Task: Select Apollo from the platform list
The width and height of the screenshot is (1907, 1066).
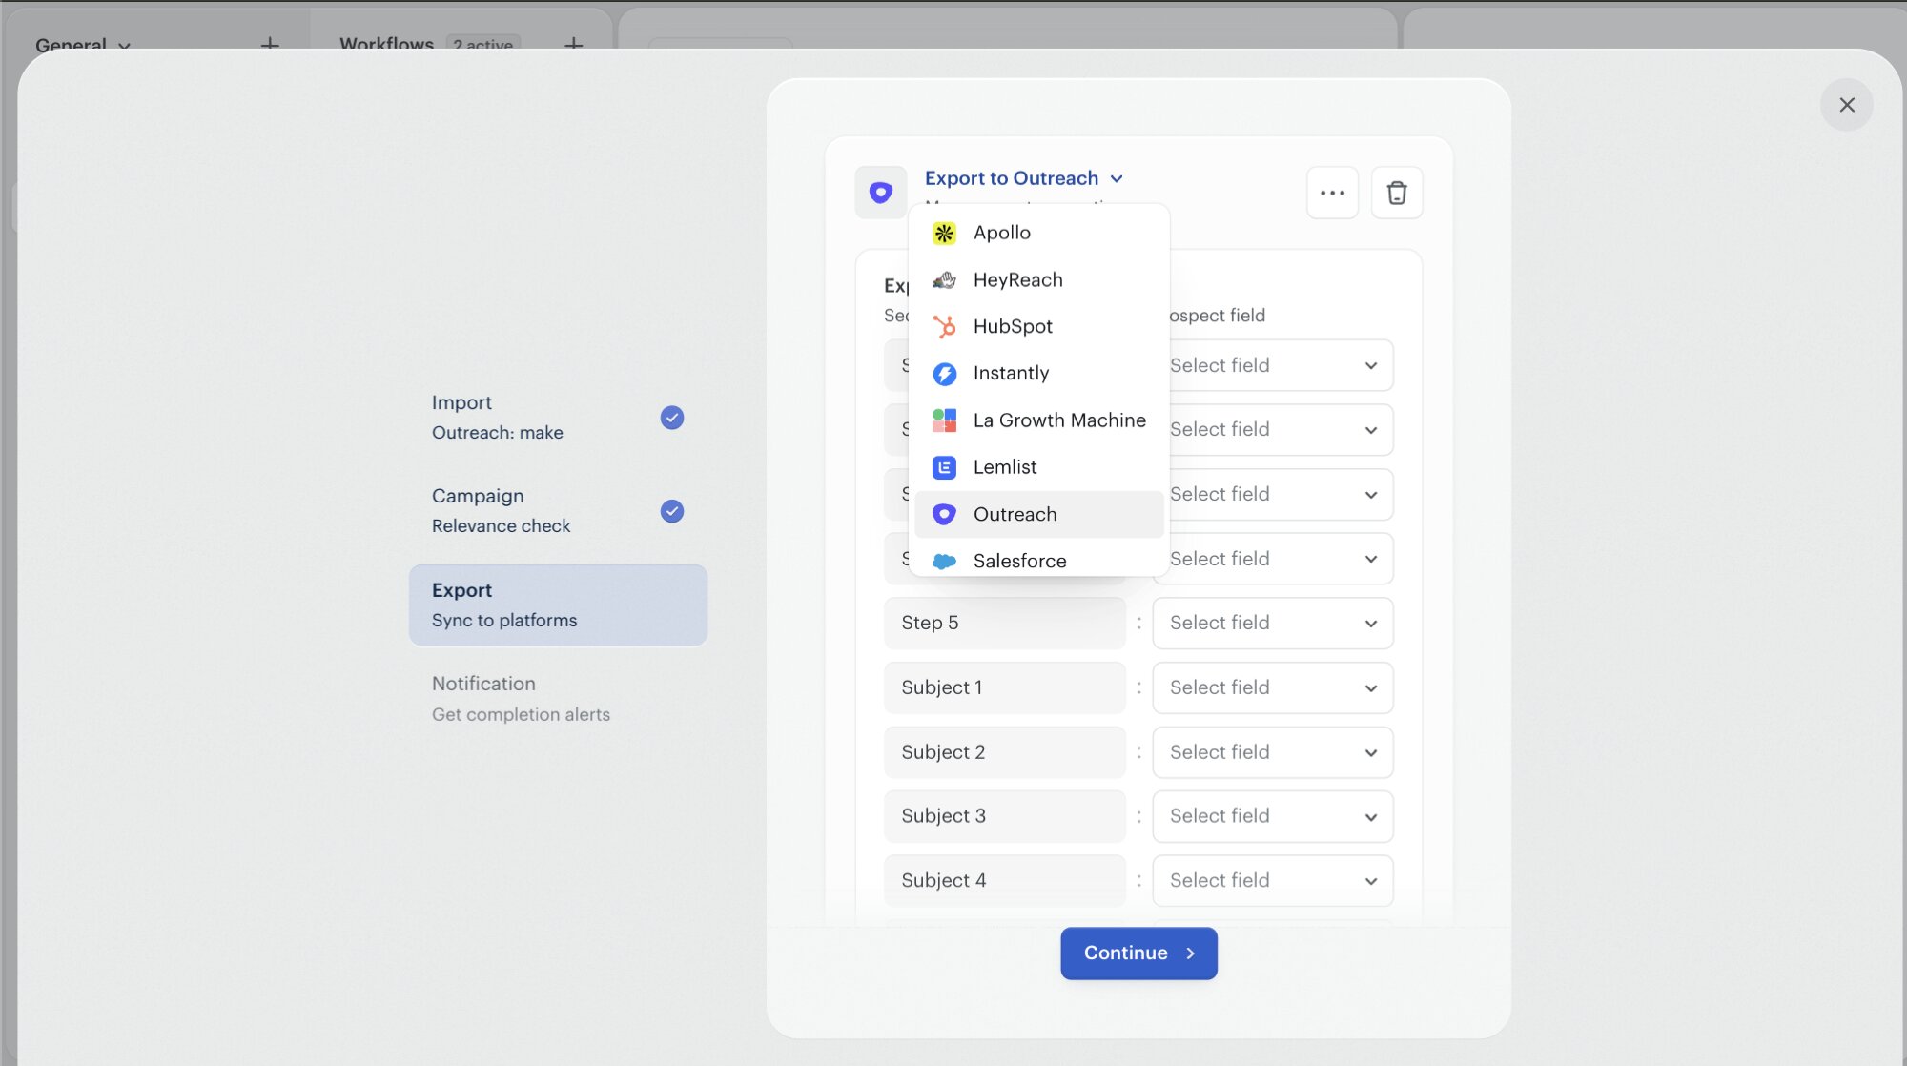Action: [1038, 233]
